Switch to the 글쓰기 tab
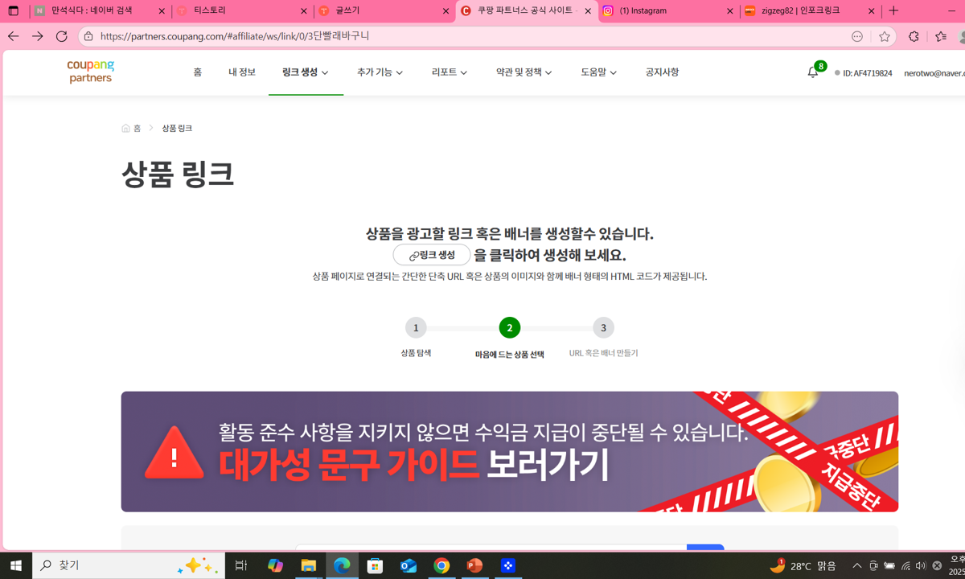Image resolution: width=965 pixels, height=579 pixels. pyautogui.click(x=384, y=11)
